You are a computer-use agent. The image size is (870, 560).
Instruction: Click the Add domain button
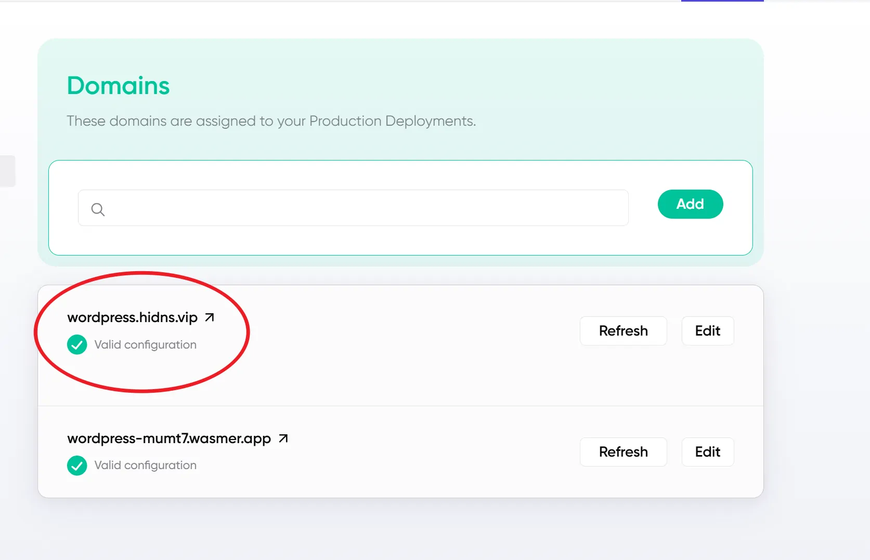[x=690, y=204]
